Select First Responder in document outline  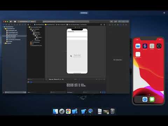coord(36,42)
